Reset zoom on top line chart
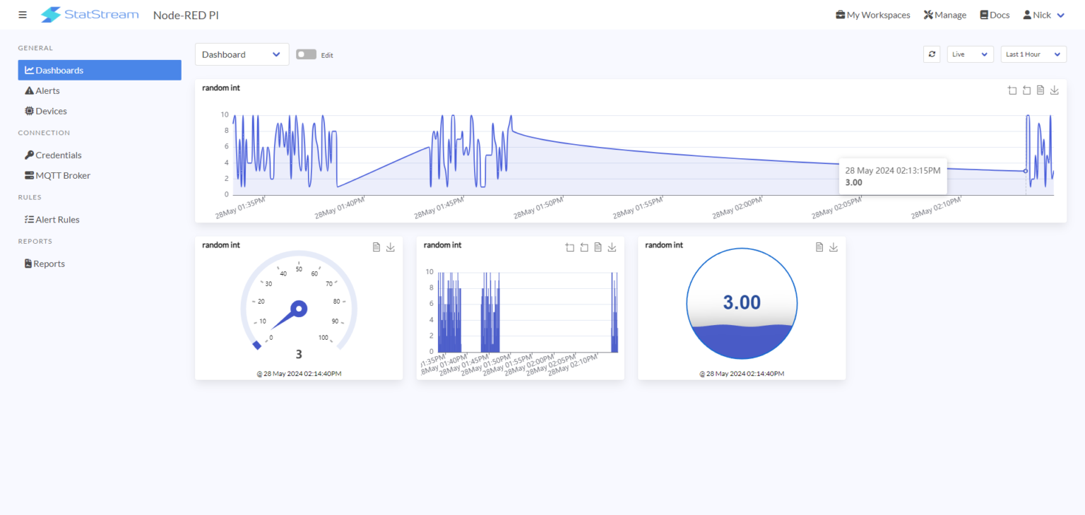This screenshot has width=1085, height=515. 1026,90
